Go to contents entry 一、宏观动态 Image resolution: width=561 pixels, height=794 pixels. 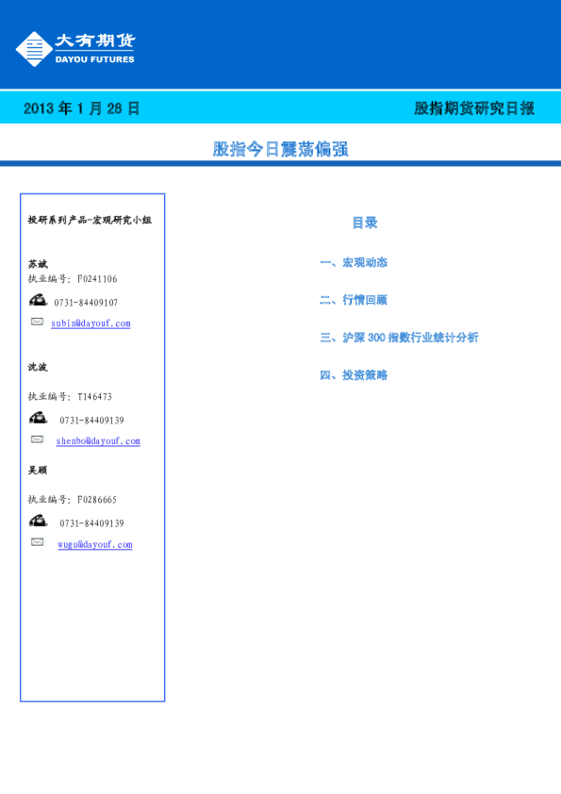354,262
